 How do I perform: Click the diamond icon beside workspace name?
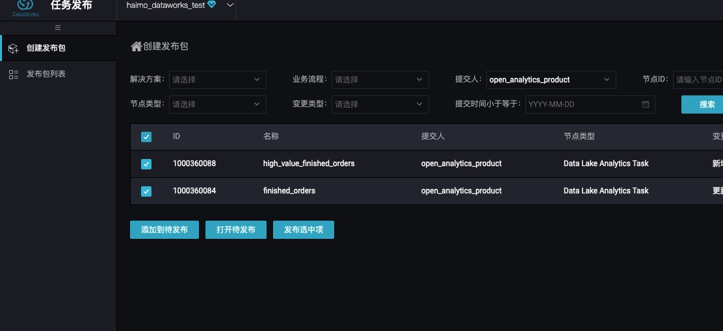[x=212, y=5]
